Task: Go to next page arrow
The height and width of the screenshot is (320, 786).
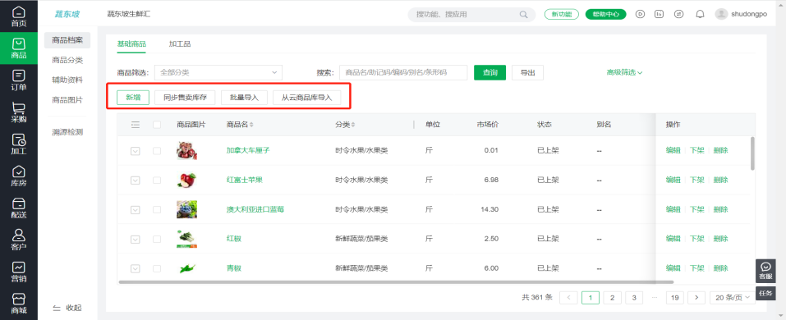Action: pyautogui.click(x=696, y=298)
